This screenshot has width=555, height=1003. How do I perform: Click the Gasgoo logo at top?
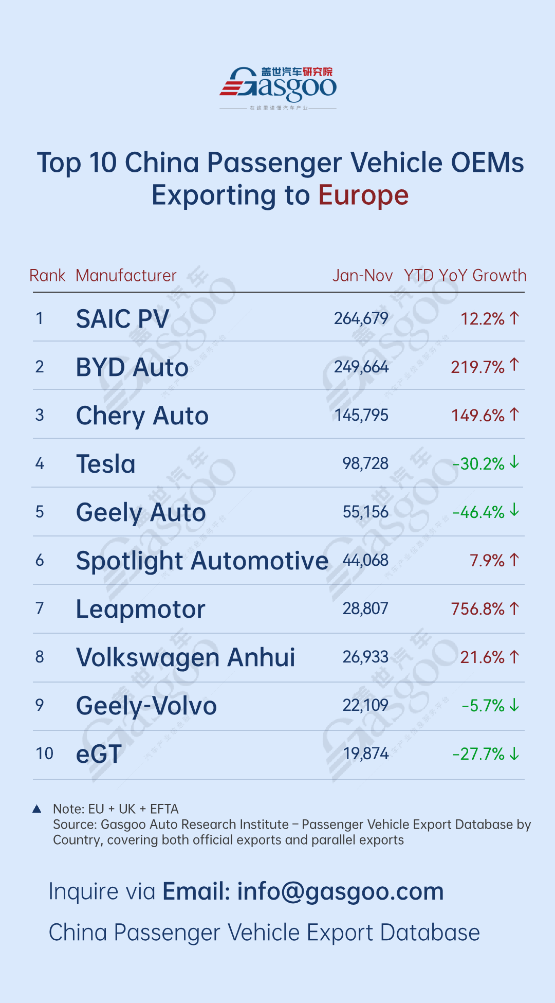[x=278, y=86]
